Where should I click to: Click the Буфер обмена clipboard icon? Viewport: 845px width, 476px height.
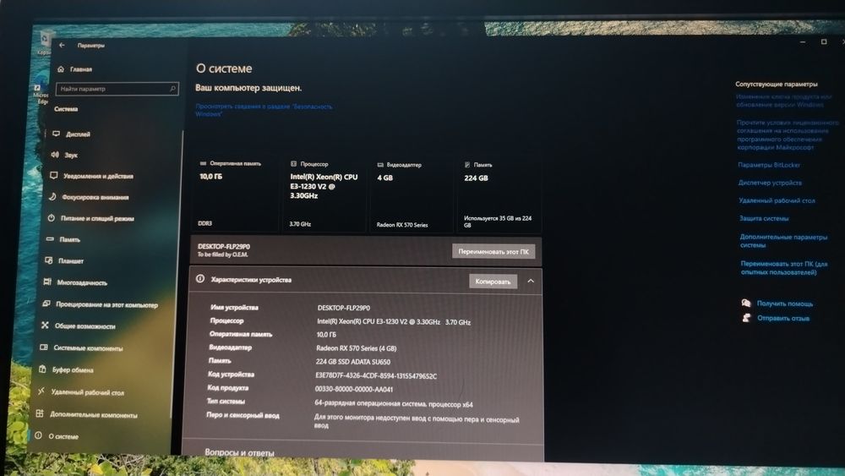tap(42, 369)
